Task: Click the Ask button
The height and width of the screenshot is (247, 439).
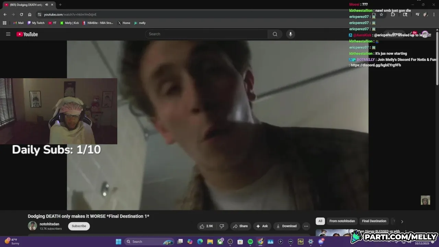Action: click(x=262, y=226)
